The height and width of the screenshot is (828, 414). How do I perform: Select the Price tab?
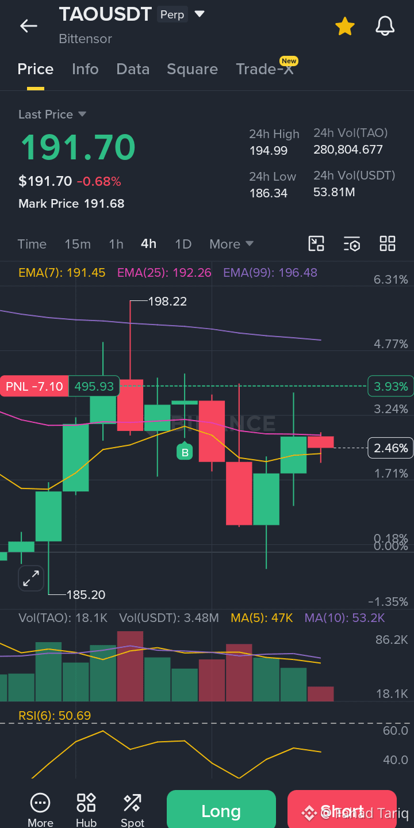click(x=36, y=69)
